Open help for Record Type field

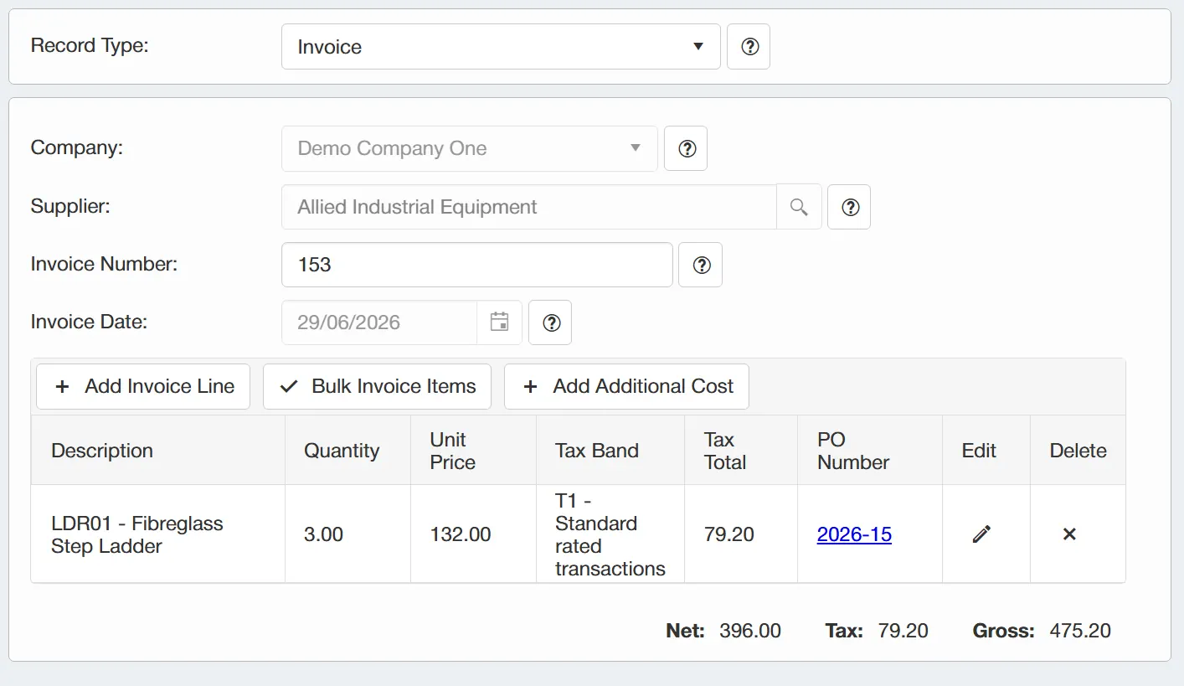749,47
